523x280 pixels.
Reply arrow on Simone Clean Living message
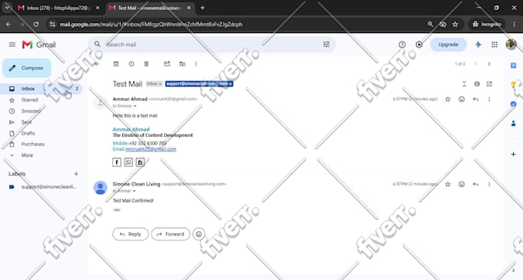475,184
